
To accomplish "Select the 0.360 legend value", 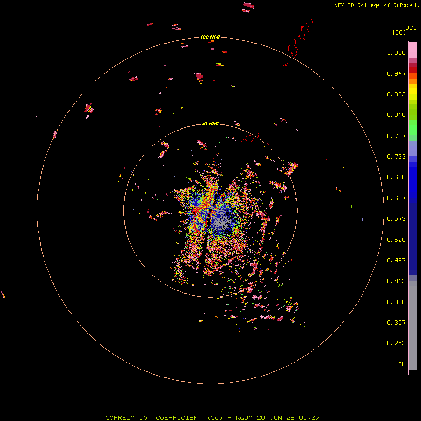I will pos(396,302).
